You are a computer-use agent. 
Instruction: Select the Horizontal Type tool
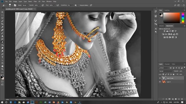coord(2,57)
